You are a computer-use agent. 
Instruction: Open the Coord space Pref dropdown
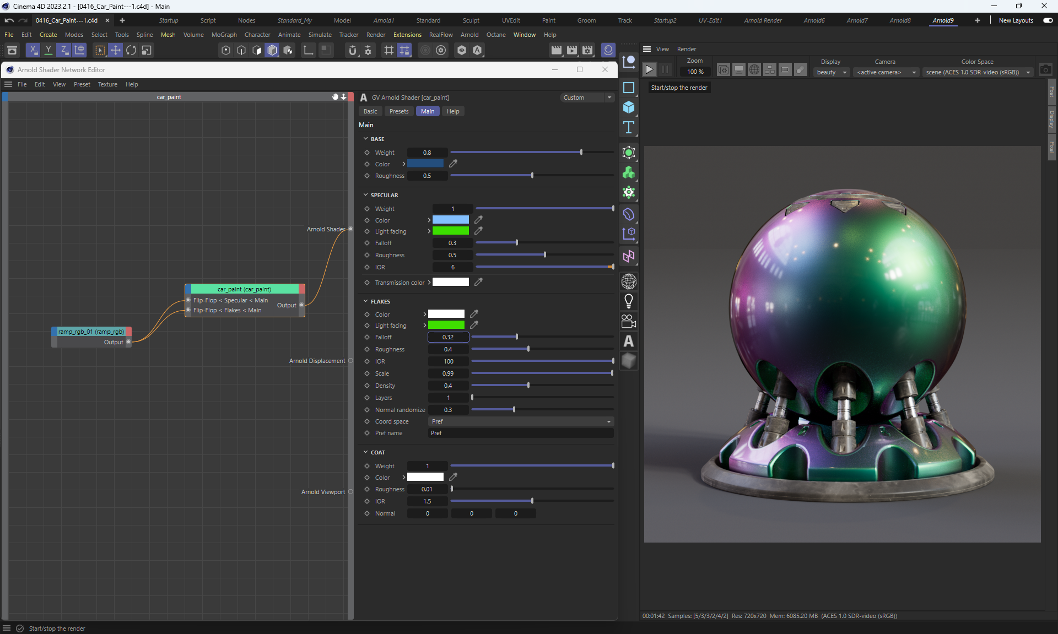point(521,421)
